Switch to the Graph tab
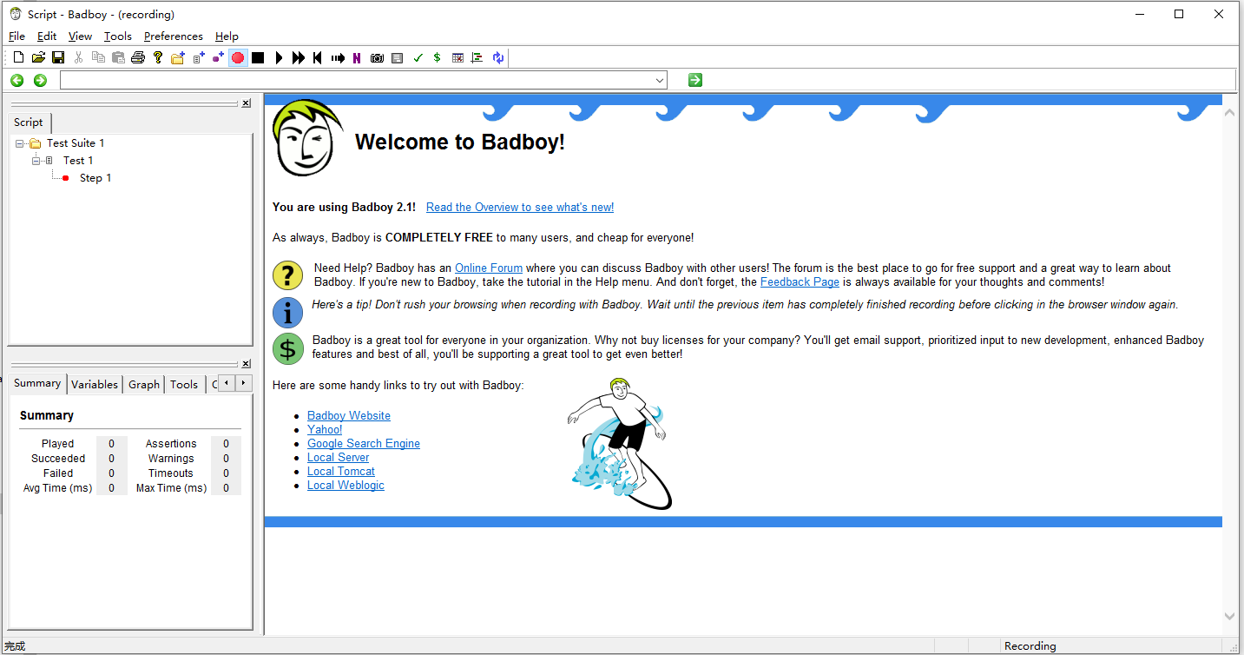 point(144,384)
